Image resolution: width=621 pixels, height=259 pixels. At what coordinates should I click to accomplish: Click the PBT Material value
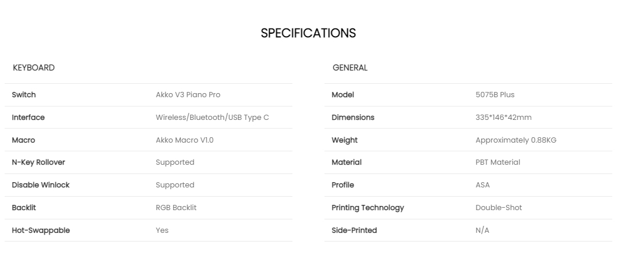[497, 162]
